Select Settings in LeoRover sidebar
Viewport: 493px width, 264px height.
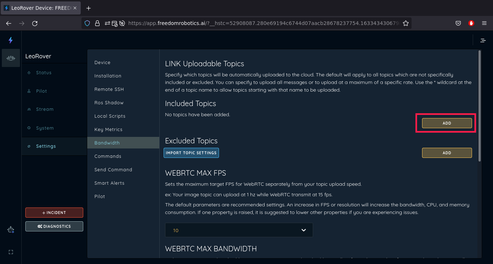pos(54,146)
